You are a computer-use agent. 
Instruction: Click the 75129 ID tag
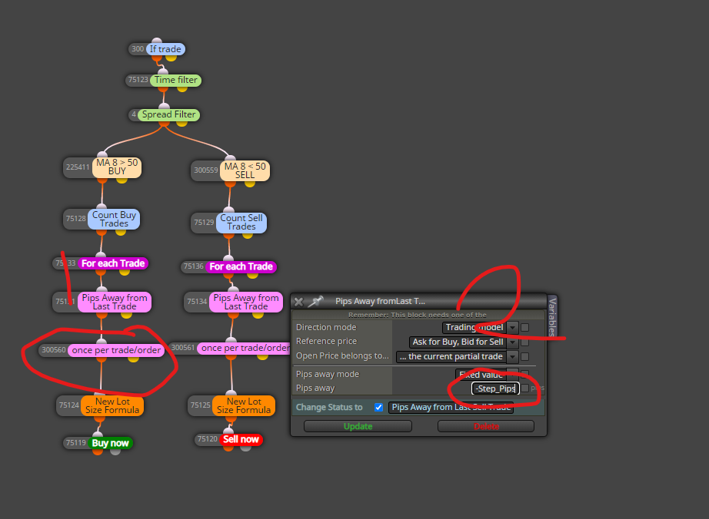tap(204, 223)
